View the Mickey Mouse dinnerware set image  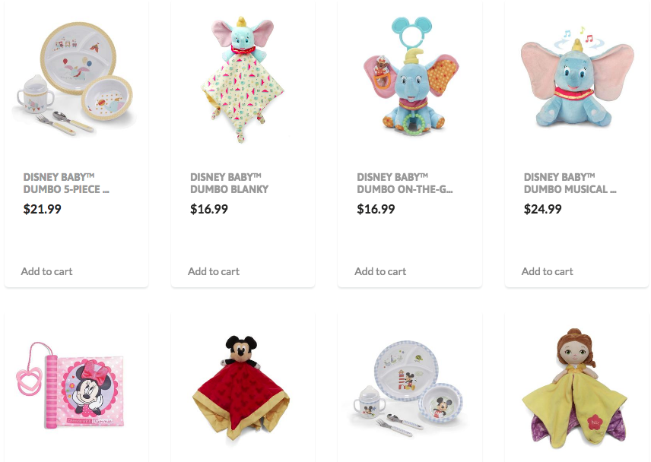(408, 389)
